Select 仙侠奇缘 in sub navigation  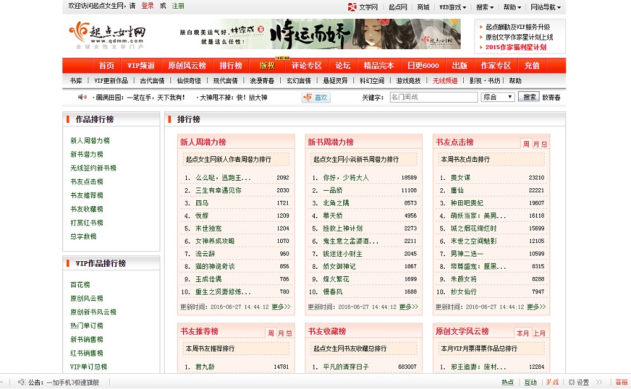(189, 81)
